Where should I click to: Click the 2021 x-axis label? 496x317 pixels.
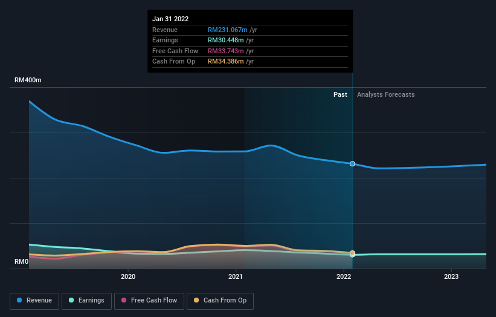[236, 276]
